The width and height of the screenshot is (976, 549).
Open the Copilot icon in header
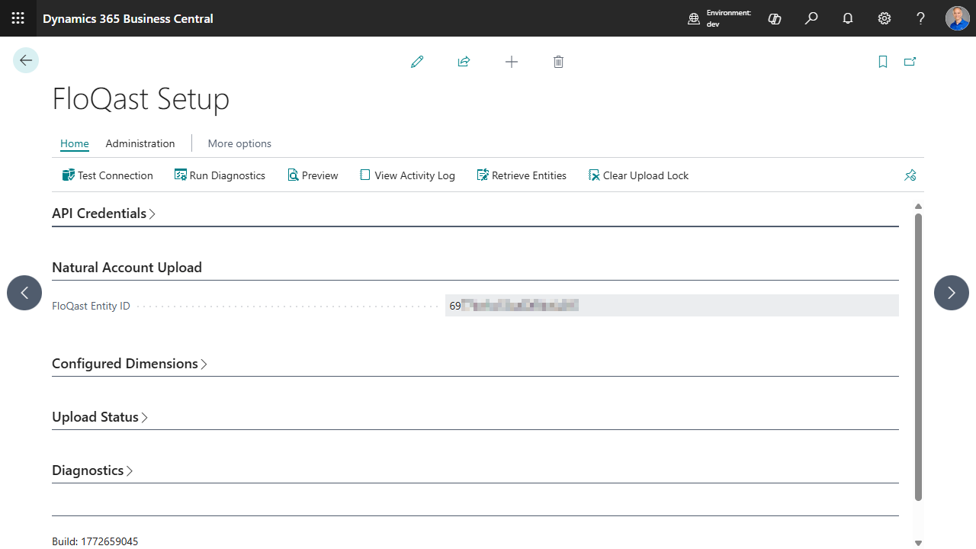click(x=775, y=18)
